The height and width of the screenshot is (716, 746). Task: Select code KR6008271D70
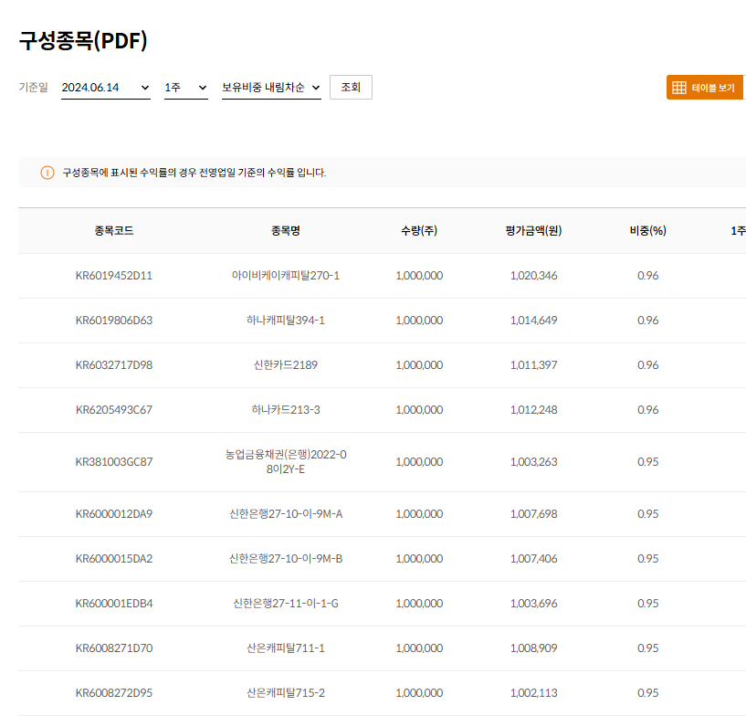tap(114, 648)
